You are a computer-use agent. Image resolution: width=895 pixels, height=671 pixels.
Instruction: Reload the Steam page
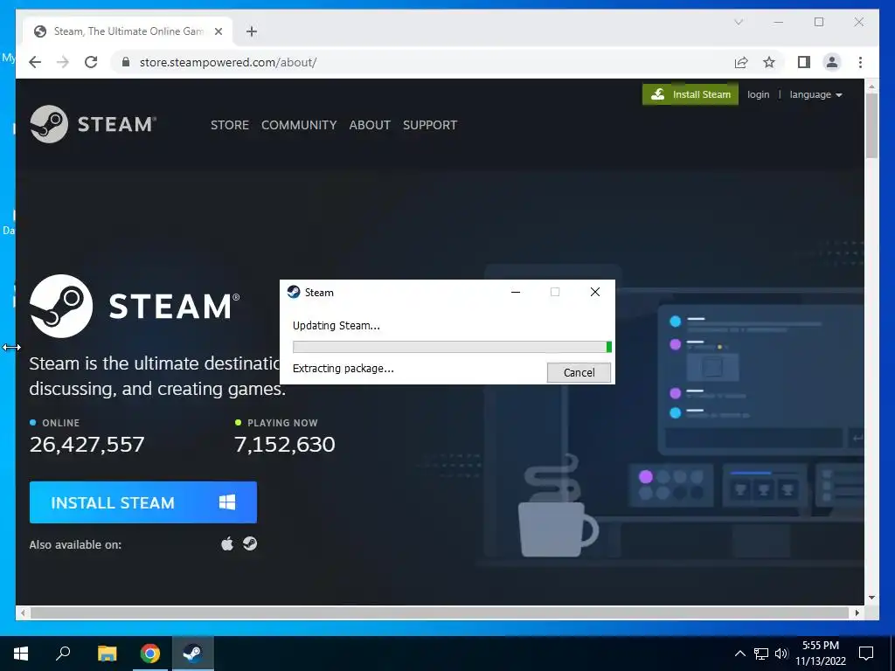pyautogui.click(x=91, y=62)
